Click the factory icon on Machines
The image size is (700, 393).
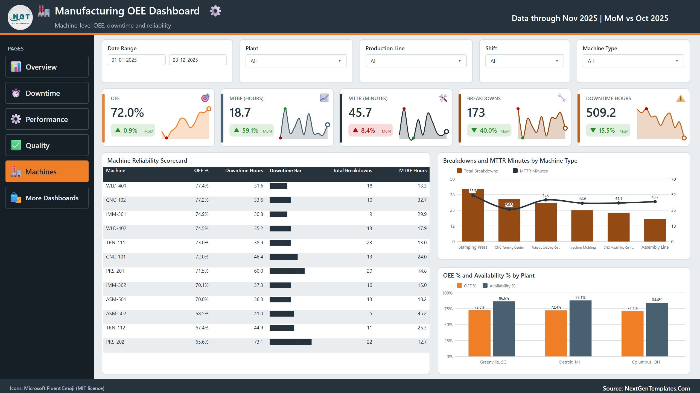click(16, 172)
